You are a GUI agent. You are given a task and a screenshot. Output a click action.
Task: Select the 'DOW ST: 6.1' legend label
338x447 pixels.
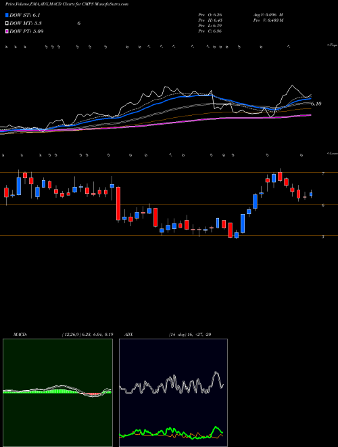25,16
